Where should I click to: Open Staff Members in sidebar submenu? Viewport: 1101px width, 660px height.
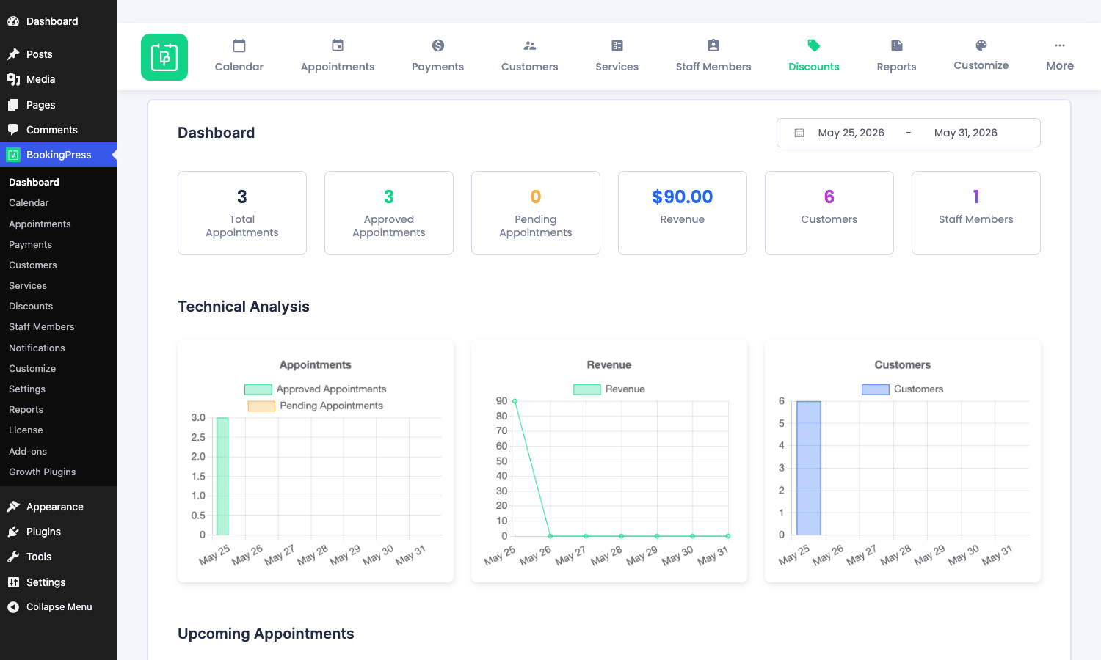tap(42, 326)
